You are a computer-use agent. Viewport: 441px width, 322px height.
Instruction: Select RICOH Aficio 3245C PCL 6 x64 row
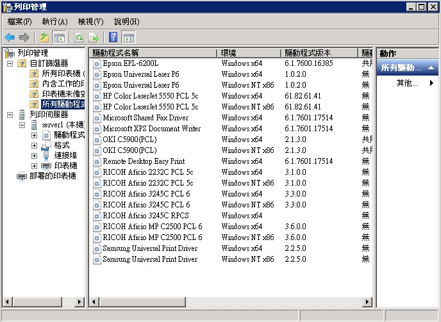pyautogui.click(x=231, y=194)
